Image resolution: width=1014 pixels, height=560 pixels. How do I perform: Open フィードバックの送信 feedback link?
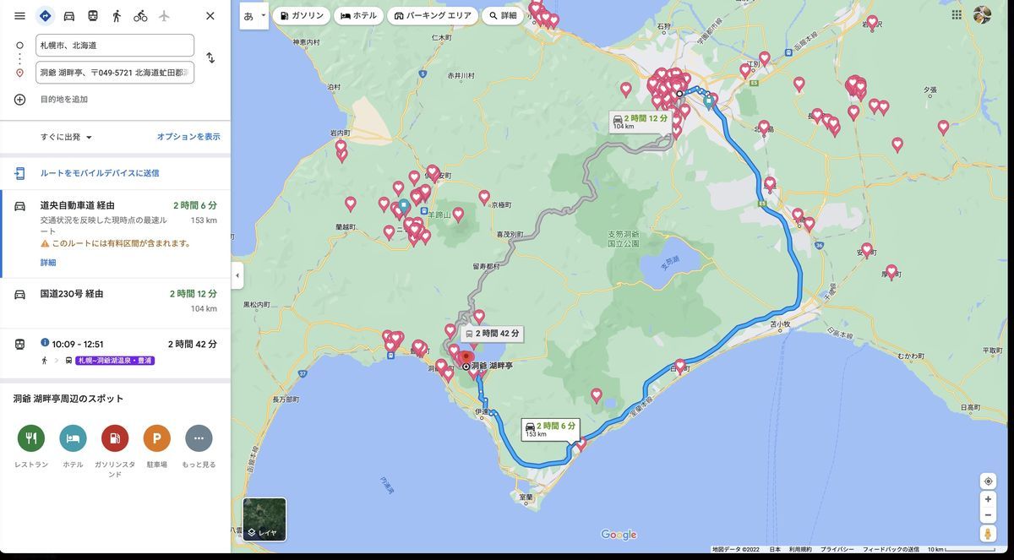pos(891,549)
